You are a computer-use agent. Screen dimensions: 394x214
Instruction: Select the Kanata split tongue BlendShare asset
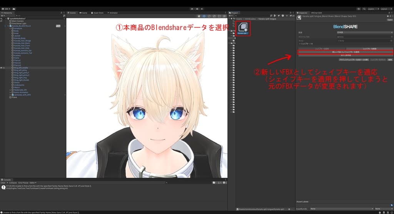[243, 28]
